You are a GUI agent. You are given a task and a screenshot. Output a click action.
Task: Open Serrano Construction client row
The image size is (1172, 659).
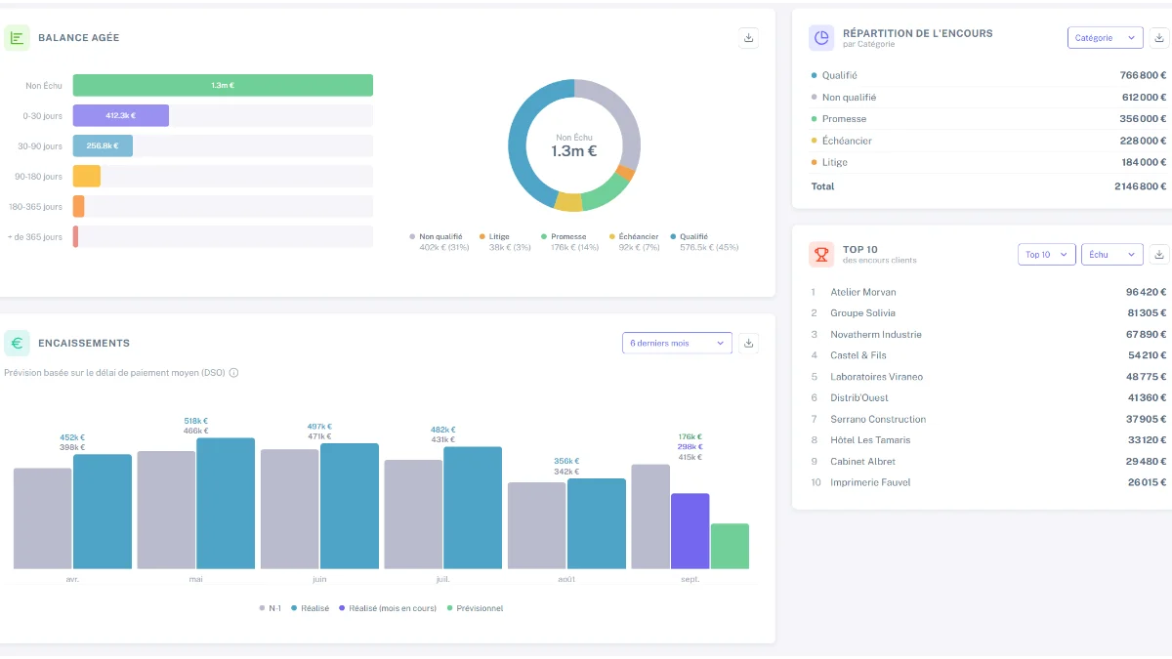pos(988,419)
